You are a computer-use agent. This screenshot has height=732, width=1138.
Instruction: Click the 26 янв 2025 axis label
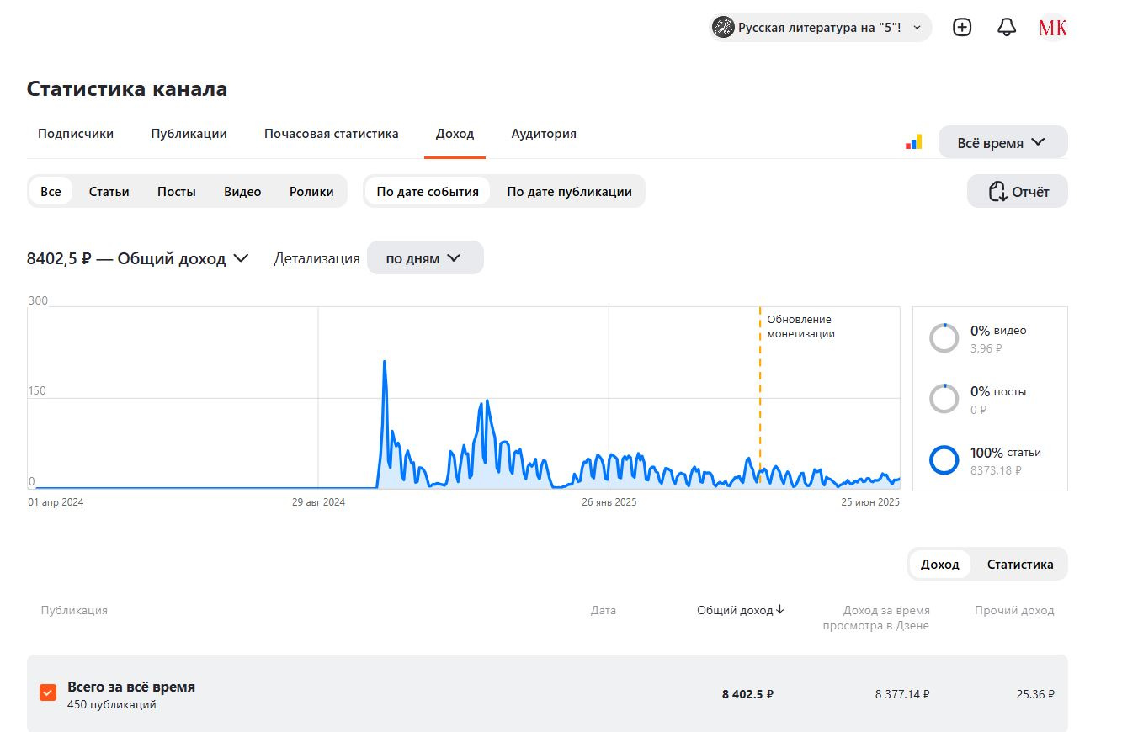(x=609, y=502)
